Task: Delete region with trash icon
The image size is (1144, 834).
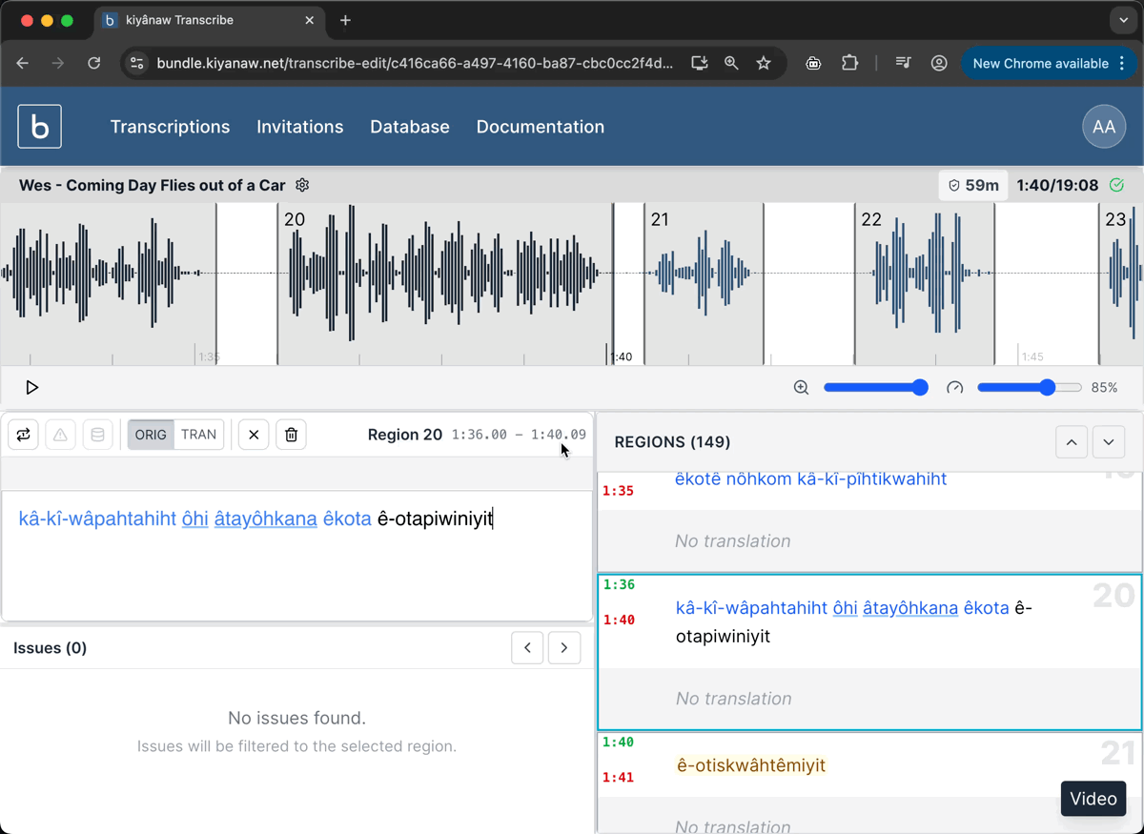Action: tap(291, 435)
